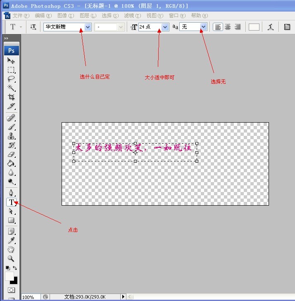Toggle Quick Mask mode
Screen dimensions: 295x301
coord(11,290)
